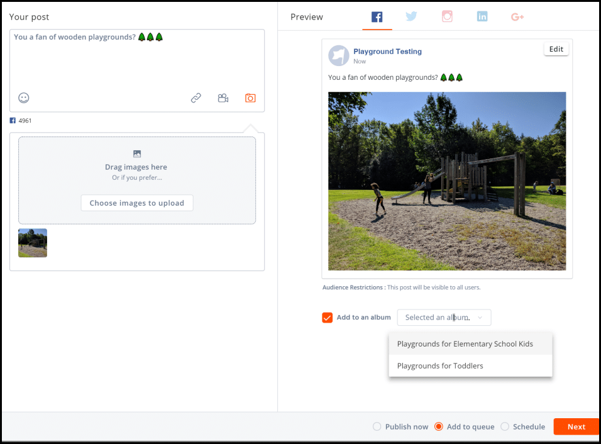Image resolution: width=601 pixels, height=444 pixels.
Task: Choose the Schedule radio option
Action: tap(505, 426)
